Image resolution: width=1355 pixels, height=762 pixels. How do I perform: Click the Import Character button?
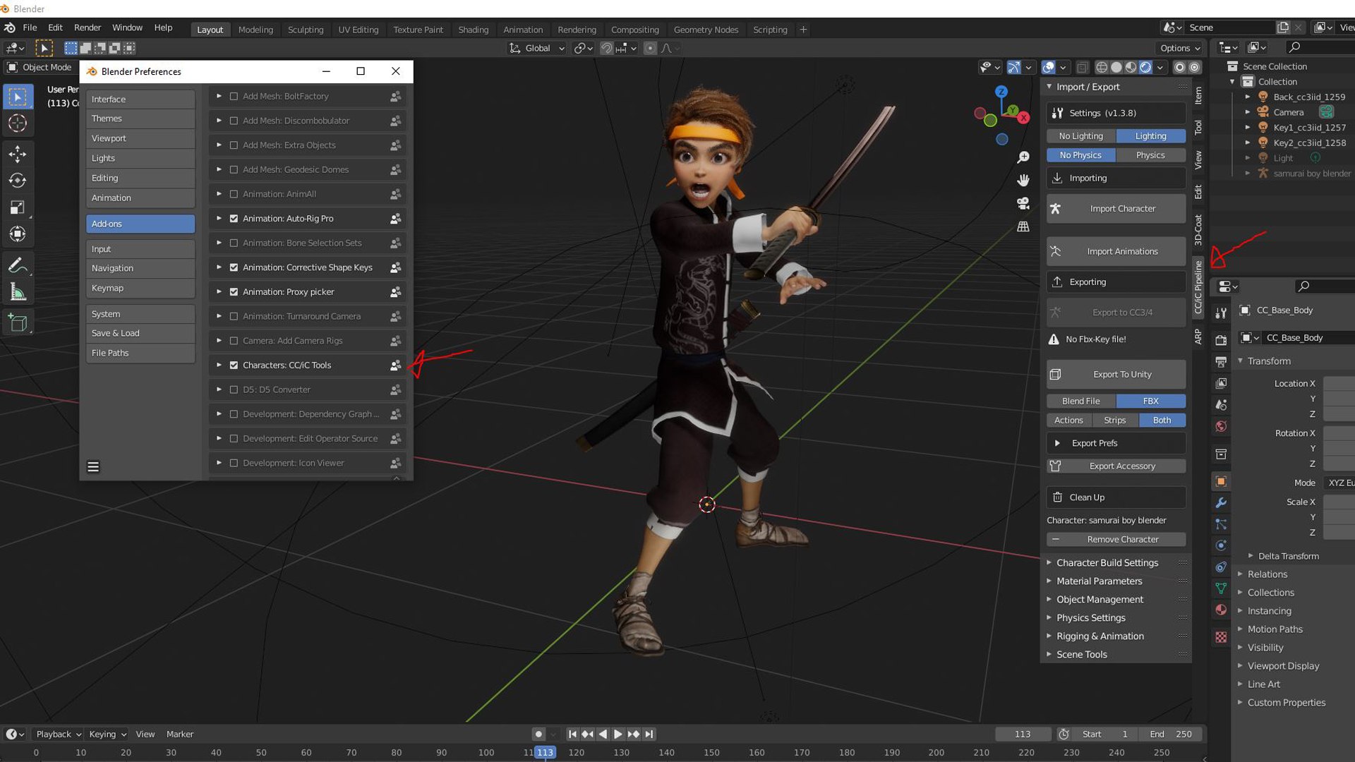(x=1116, y=209)
